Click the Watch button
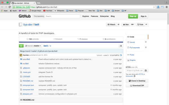Screen dimensions: 169x105 point(112,24)
